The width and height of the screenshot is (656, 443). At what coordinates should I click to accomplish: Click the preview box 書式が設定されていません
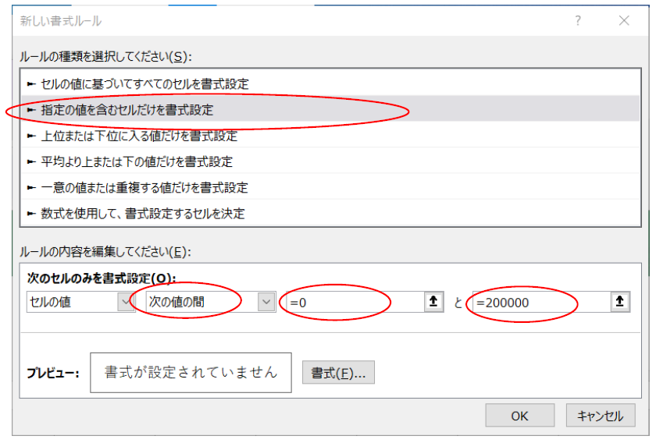(191, 372)
